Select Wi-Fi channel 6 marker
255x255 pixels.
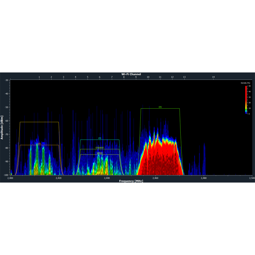[x=100, y=77]
